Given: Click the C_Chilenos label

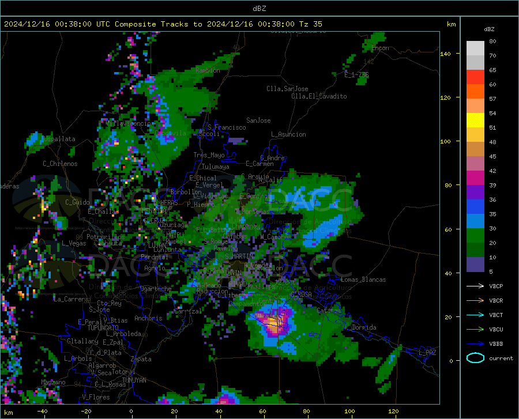Looking at the screenshot, I should (60, 164).
